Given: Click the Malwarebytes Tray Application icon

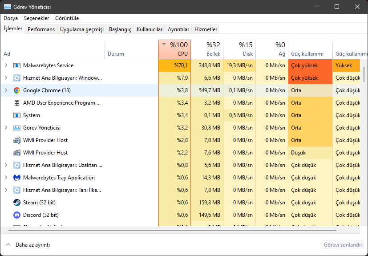Looking at the screenshot, I should click(x=16, y=178).
